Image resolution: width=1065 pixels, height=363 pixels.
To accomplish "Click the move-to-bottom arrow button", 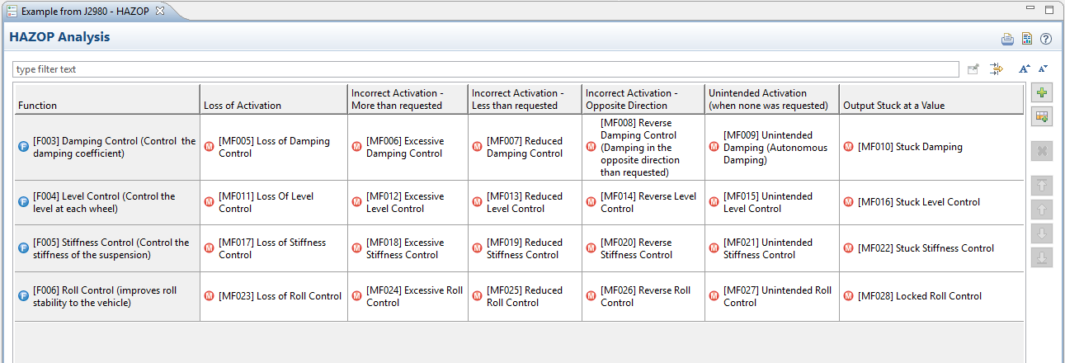I will click(x=1042, y=257).
